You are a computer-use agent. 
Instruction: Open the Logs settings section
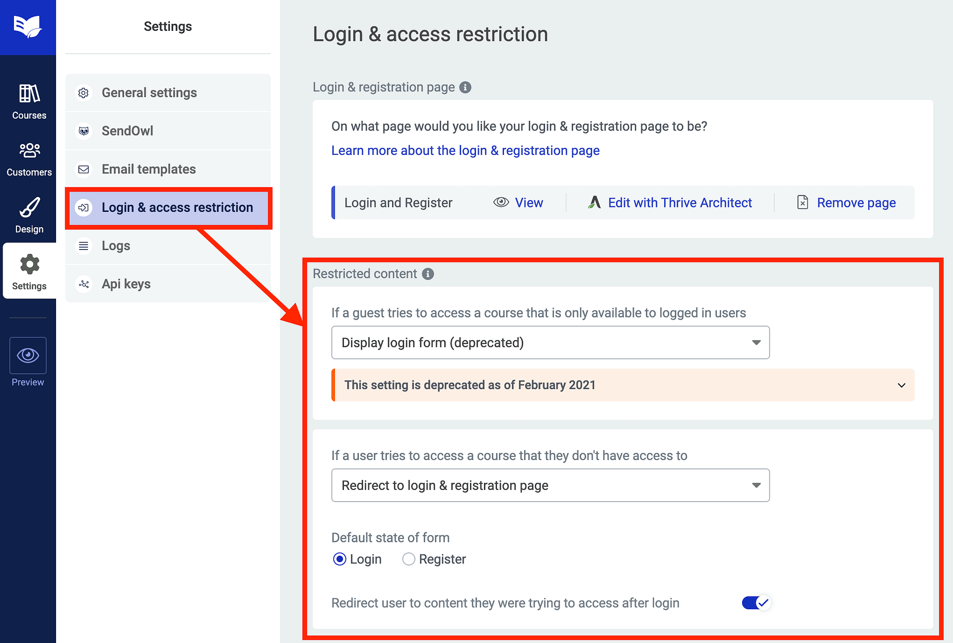coord(116,246)
